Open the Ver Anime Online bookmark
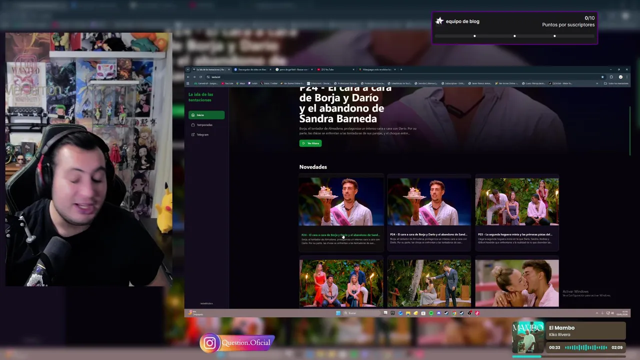The width and height of the screenshot is (640, 360). tap(292, 83)
